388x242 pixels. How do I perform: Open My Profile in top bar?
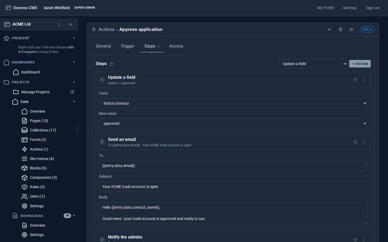tap(325, 8)
